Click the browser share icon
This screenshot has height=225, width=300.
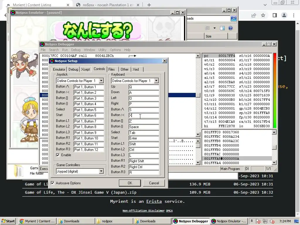pos(254,15)
